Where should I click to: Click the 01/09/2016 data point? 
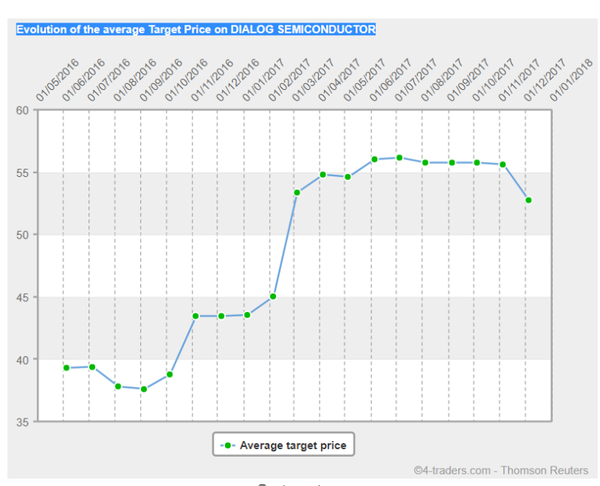169,374
